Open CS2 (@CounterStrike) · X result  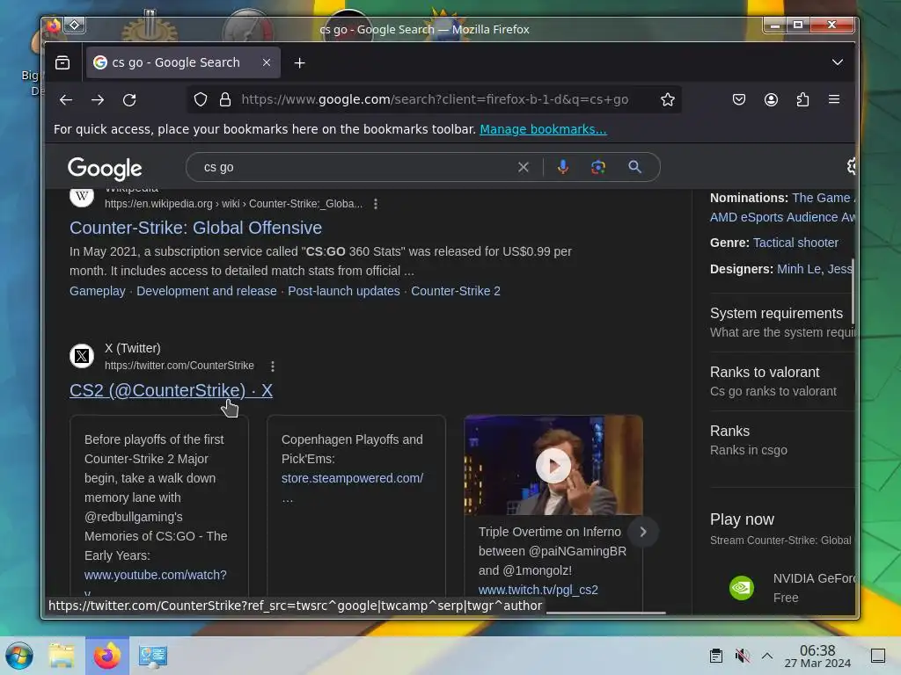[171, 390]
